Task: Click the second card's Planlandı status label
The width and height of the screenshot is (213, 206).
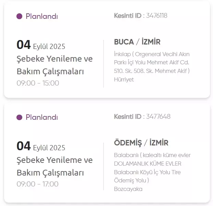Action: (x=42, y=117)
